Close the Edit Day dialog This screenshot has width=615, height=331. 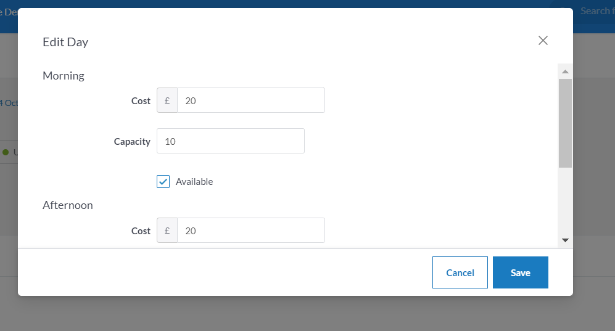pos(543,40)
